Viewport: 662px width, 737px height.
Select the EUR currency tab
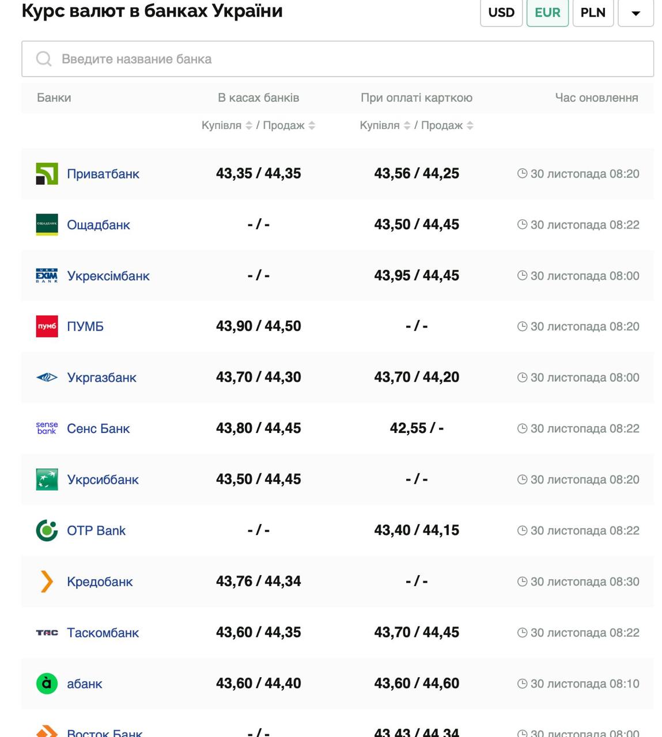(x=547, y=13)
